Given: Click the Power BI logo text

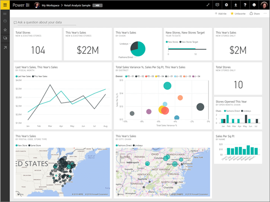Looking at the screenshot, I should point(21,5).
